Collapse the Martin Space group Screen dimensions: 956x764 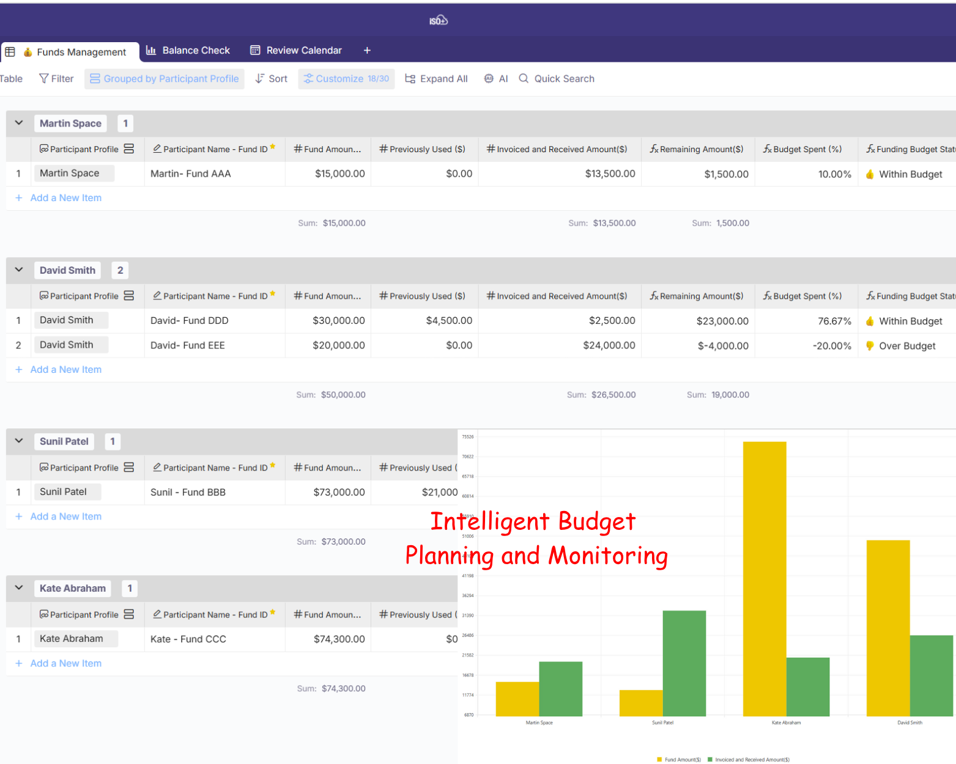pos(19,123)
